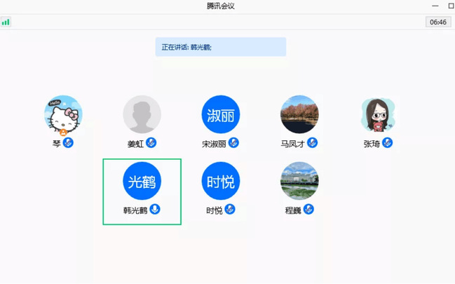Viewport: 455px width, 284px height.
Task: Click the 正在讲话 speaker banner
Action: coord(220,47)
